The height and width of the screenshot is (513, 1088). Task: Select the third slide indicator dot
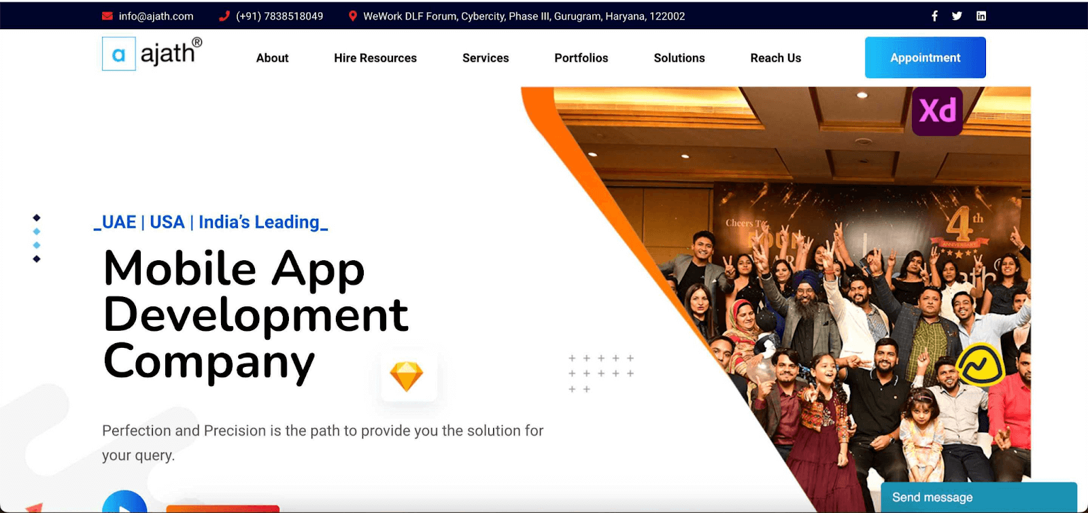click(x=37, y=245)
